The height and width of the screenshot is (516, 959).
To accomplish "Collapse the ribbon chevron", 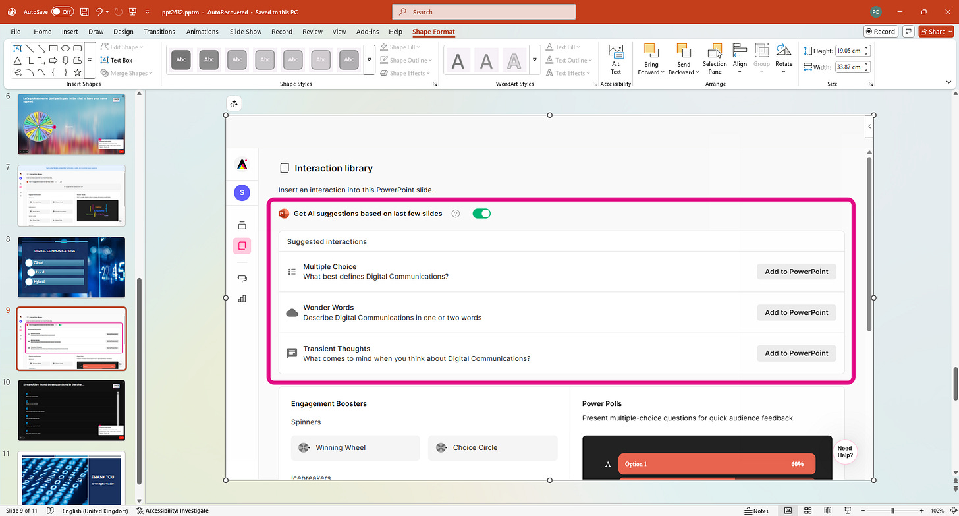I will click(x=948, y=83).
